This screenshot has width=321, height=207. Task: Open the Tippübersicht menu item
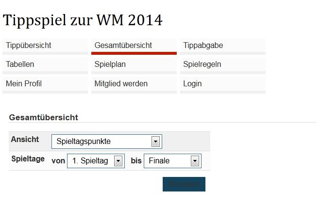pos(45,47)
